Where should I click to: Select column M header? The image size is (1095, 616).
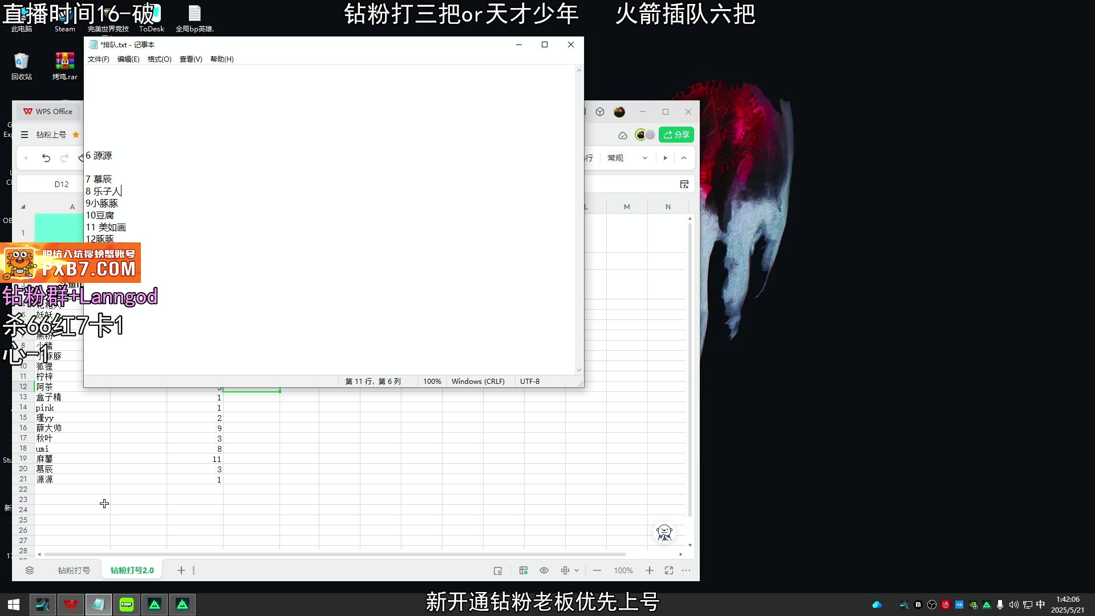[x=627, y=207]
